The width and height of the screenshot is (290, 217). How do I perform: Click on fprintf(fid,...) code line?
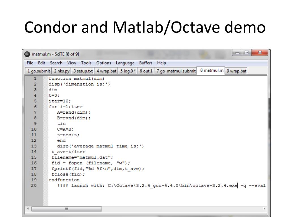[x=98, y=169]
